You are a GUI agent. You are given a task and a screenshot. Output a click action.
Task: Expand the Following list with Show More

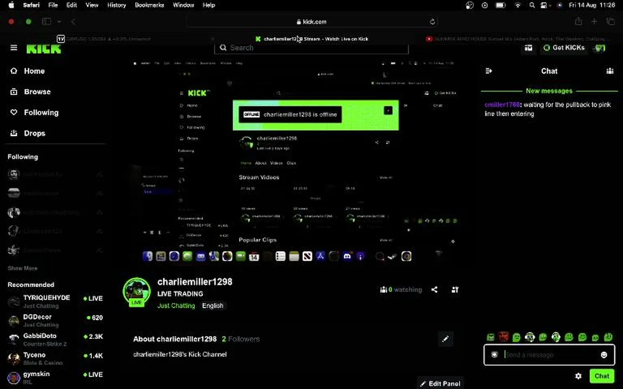(x=23, y=269)
